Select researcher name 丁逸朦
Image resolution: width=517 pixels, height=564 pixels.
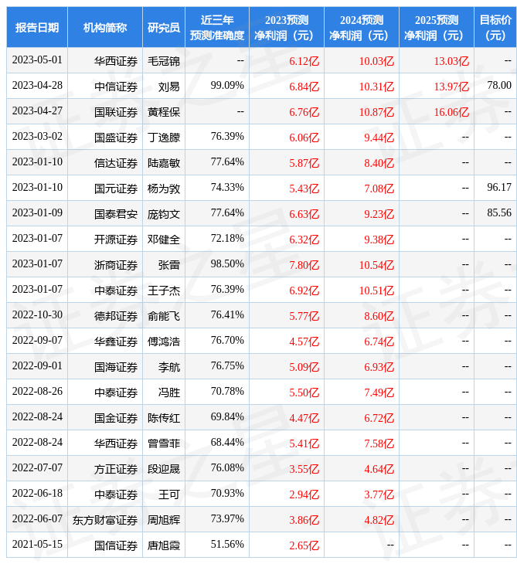click(164, 138)
